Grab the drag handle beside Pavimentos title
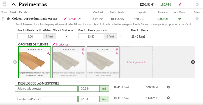This screenshot has height=105, width=203. pyautogui.click(x=4, y=4)
